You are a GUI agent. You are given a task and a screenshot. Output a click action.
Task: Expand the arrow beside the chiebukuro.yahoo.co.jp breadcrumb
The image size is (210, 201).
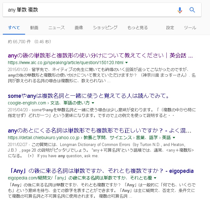[x=174, y=138]
